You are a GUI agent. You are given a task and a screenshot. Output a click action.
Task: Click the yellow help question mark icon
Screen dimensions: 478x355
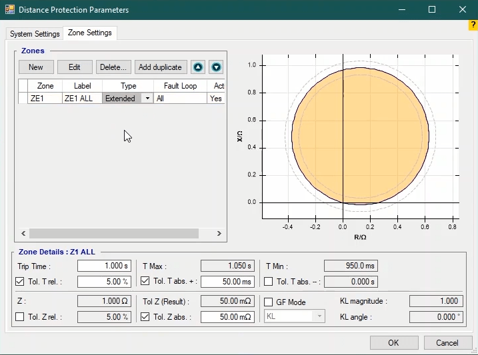473,25
